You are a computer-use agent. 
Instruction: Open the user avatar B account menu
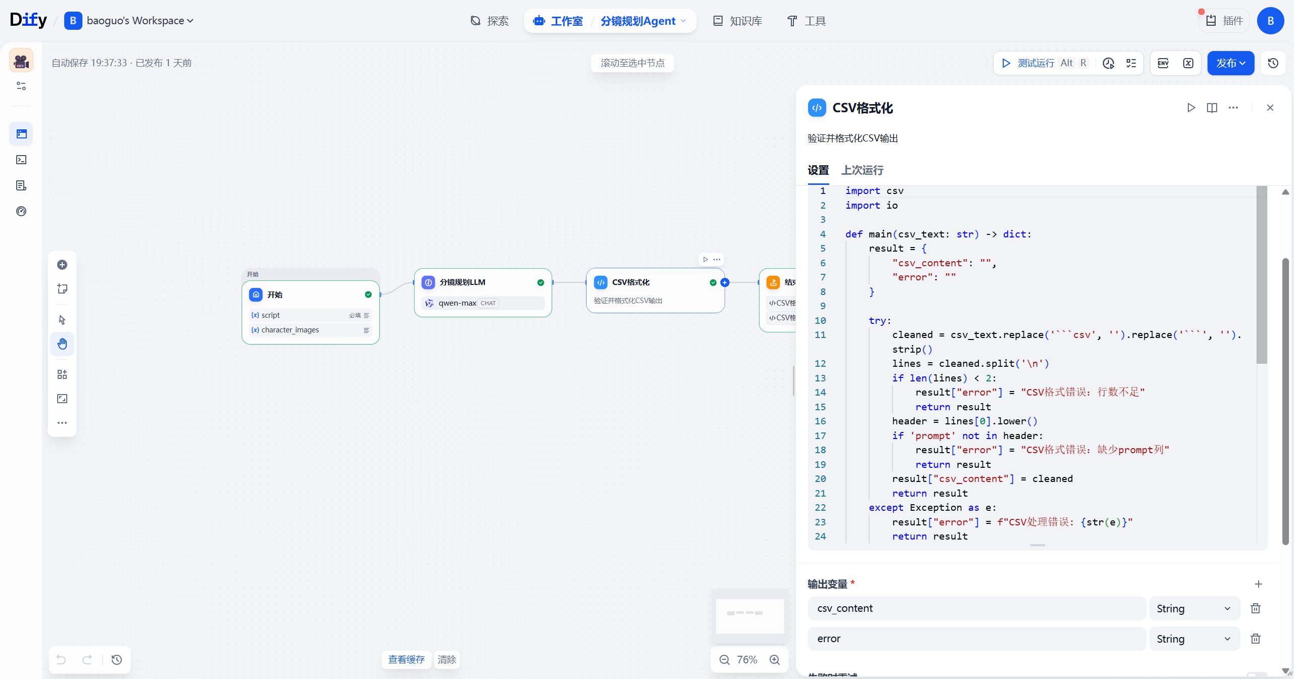point(1271,21)
